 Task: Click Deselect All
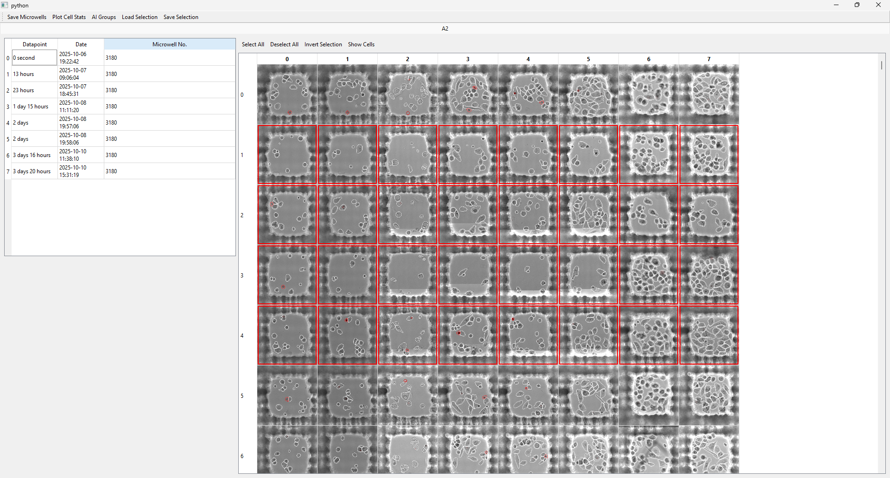point(284,44)
